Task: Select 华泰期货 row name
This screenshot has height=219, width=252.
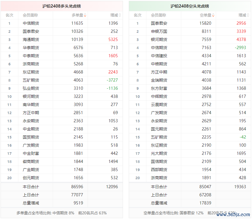Action: coord(31,48)
